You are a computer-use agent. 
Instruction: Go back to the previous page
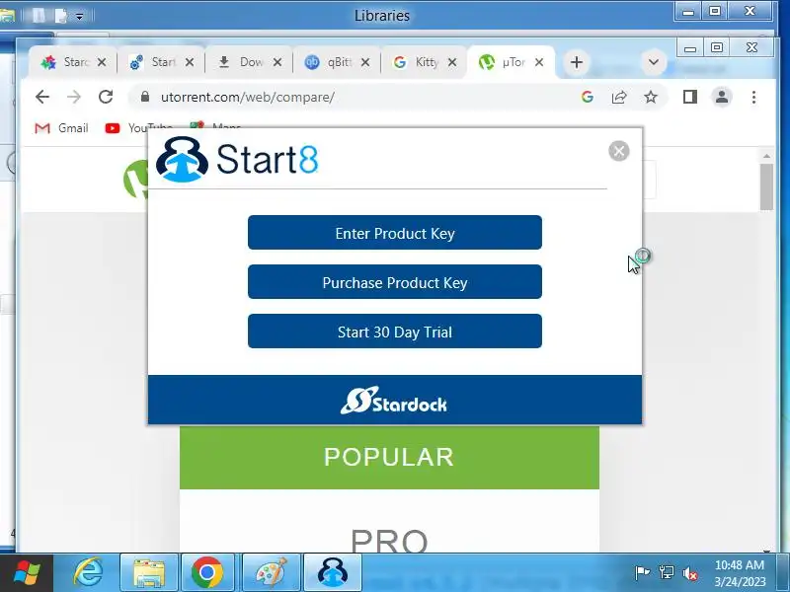[42, 97]
